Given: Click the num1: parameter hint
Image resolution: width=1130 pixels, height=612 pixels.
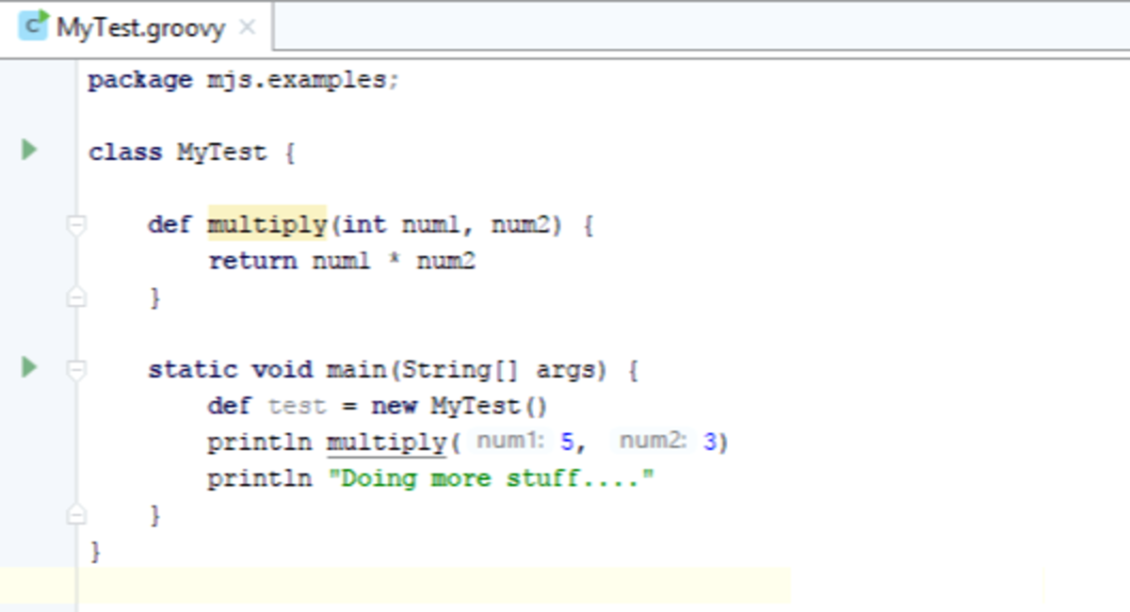Looking at the screenshot, I should [508, 441].
